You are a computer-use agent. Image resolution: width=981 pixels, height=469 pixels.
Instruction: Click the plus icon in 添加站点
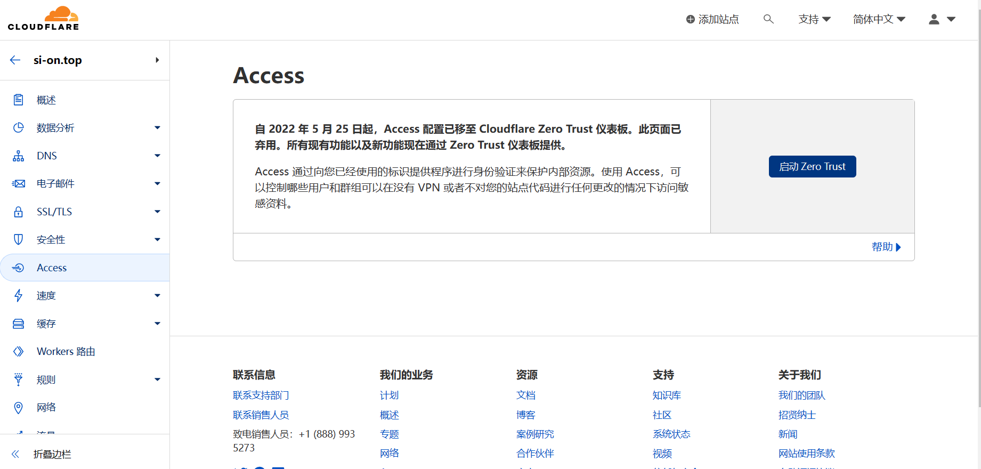[691, 19]
